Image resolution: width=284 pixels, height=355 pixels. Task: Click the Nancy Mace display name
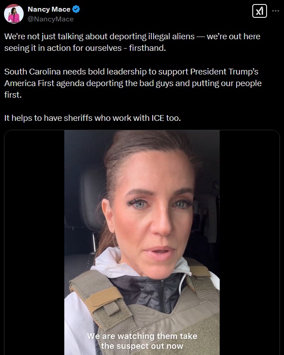[49, 9]
